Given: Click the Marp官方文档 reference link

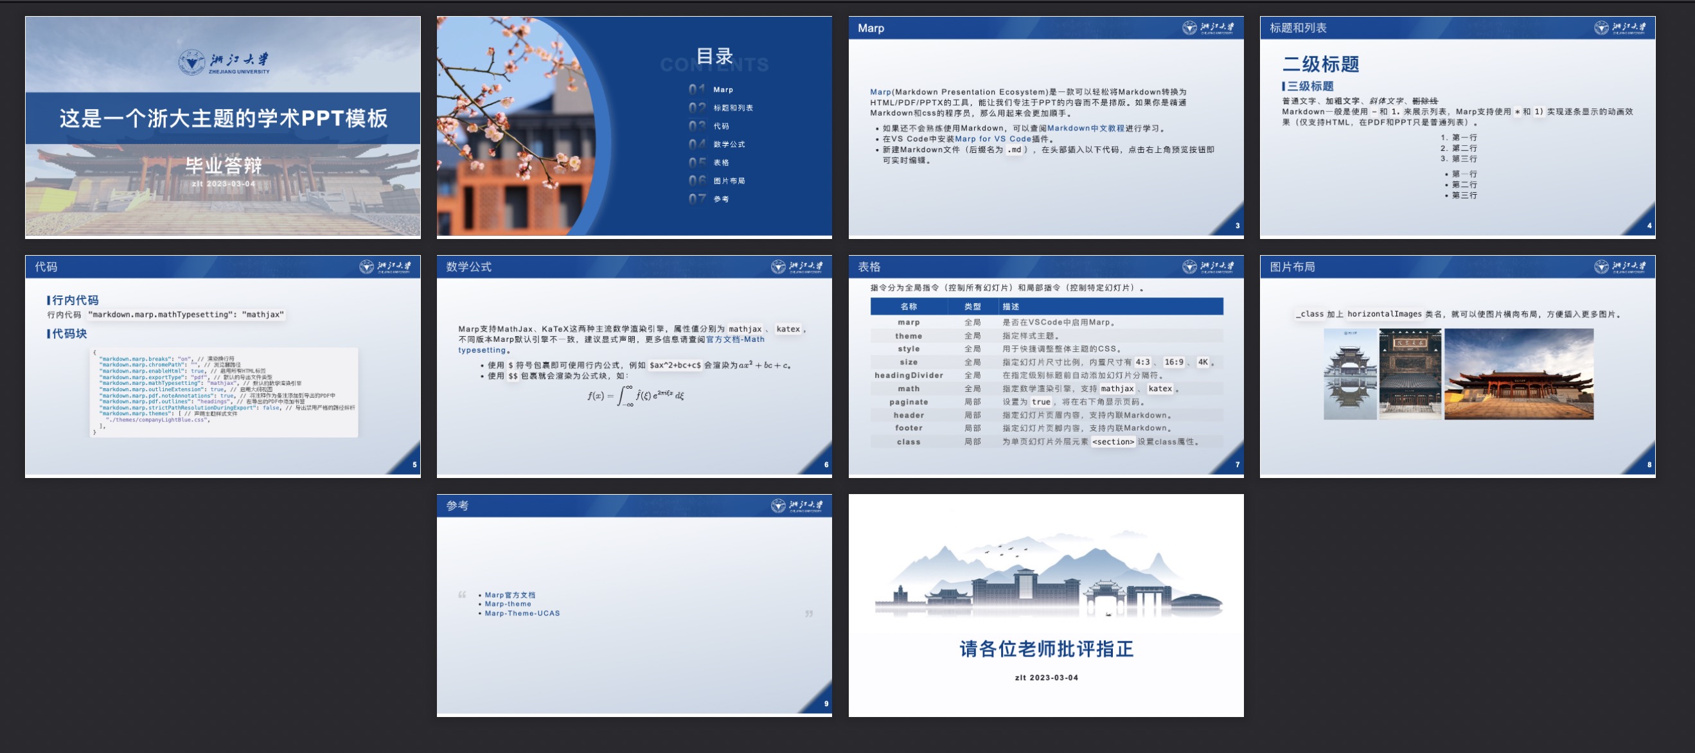Looking at the screenshot, I should pyautogui.click(x=510, y=595).
